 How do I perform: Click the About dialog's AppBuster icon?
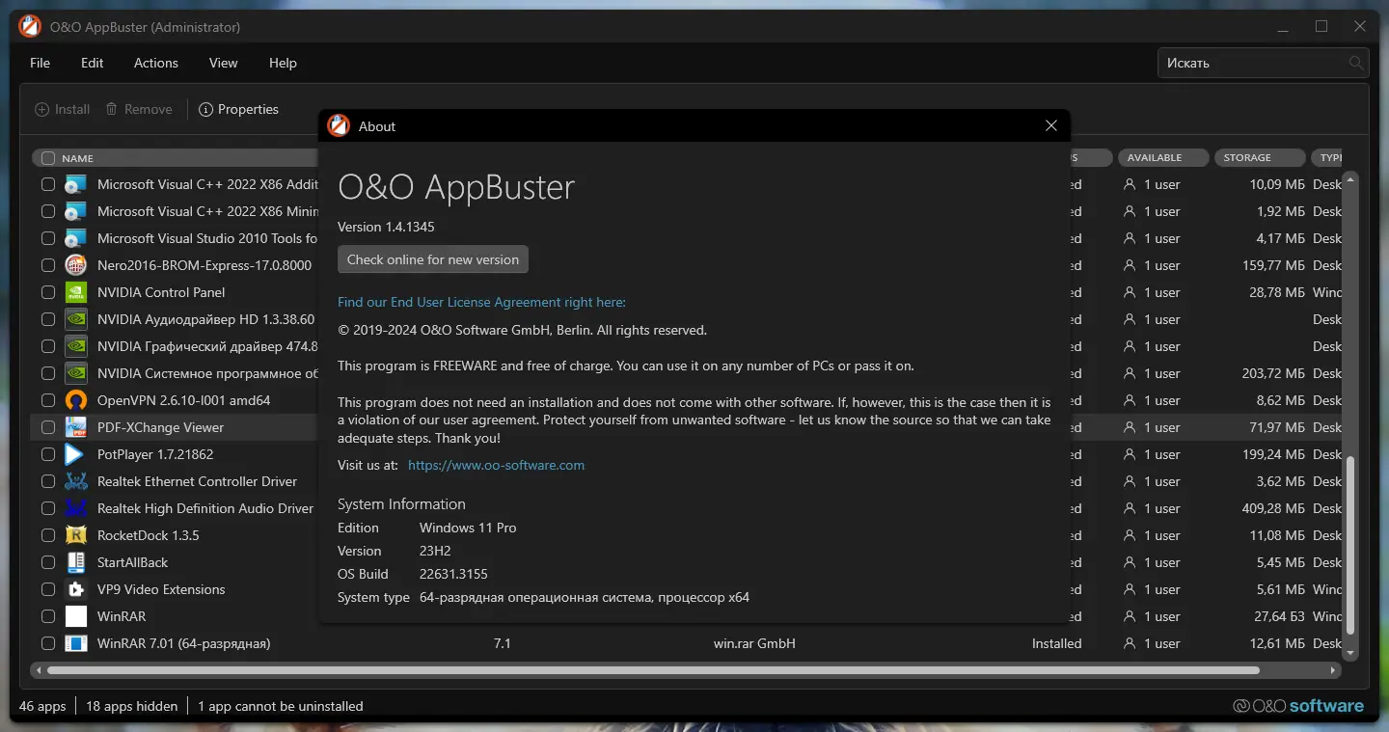tap(339, 126)
